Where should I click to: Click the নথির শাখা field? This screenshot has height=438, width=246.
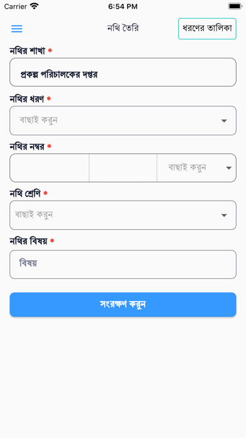point(123,72)
